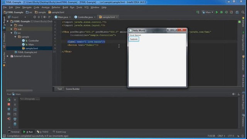The height and width of the screenshot is (139, 247).
Task: Open the CRLF line separator selector
Action: (221, 136)
